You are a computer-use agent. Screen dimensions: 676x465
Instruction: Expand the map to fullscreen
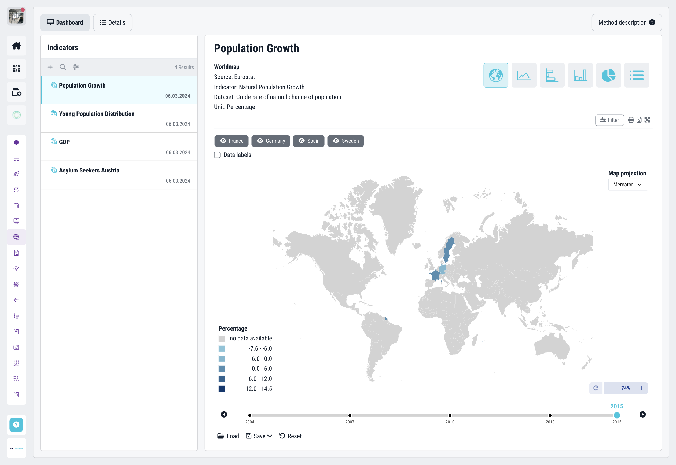point(648,120)
